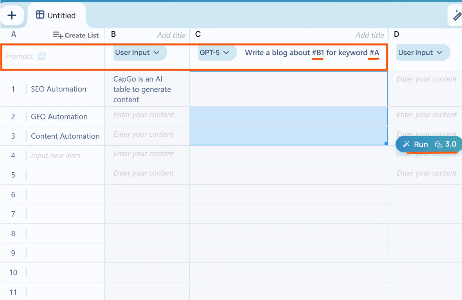Click Add title in column C header
The width and height of the screenshot is (462, 300).
[x=369, y=35]
